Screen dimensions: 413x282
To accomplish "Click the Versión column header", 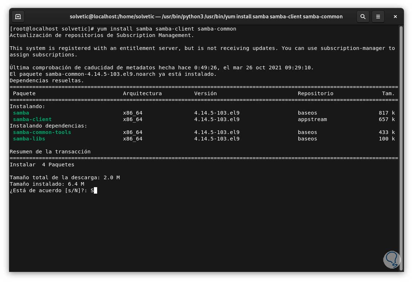I will [x=205, y=93].
